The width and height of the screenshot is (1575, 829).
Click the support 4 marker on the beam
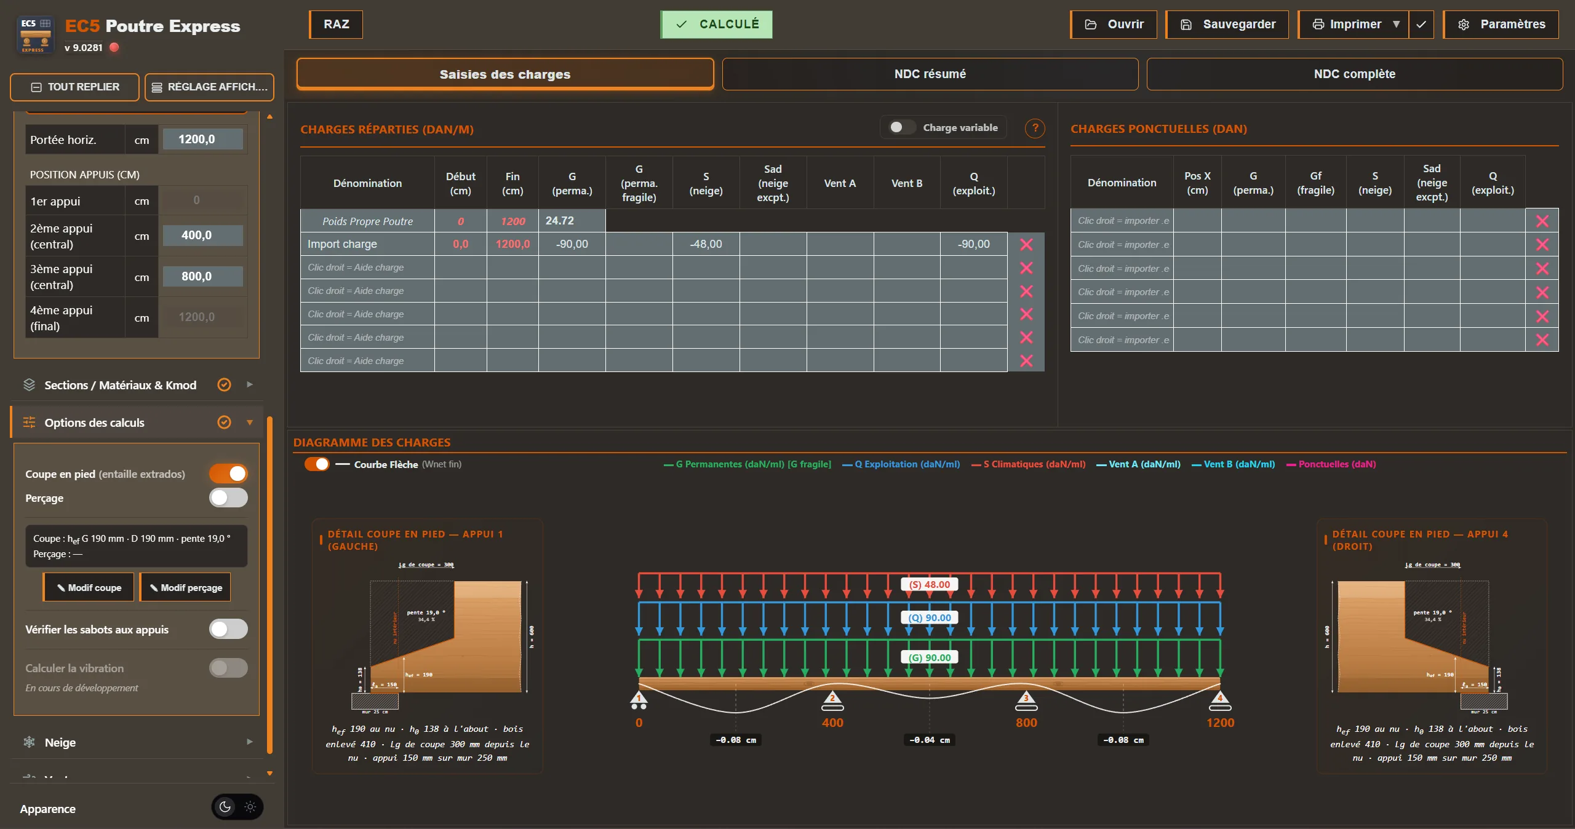click(1220, 699)
